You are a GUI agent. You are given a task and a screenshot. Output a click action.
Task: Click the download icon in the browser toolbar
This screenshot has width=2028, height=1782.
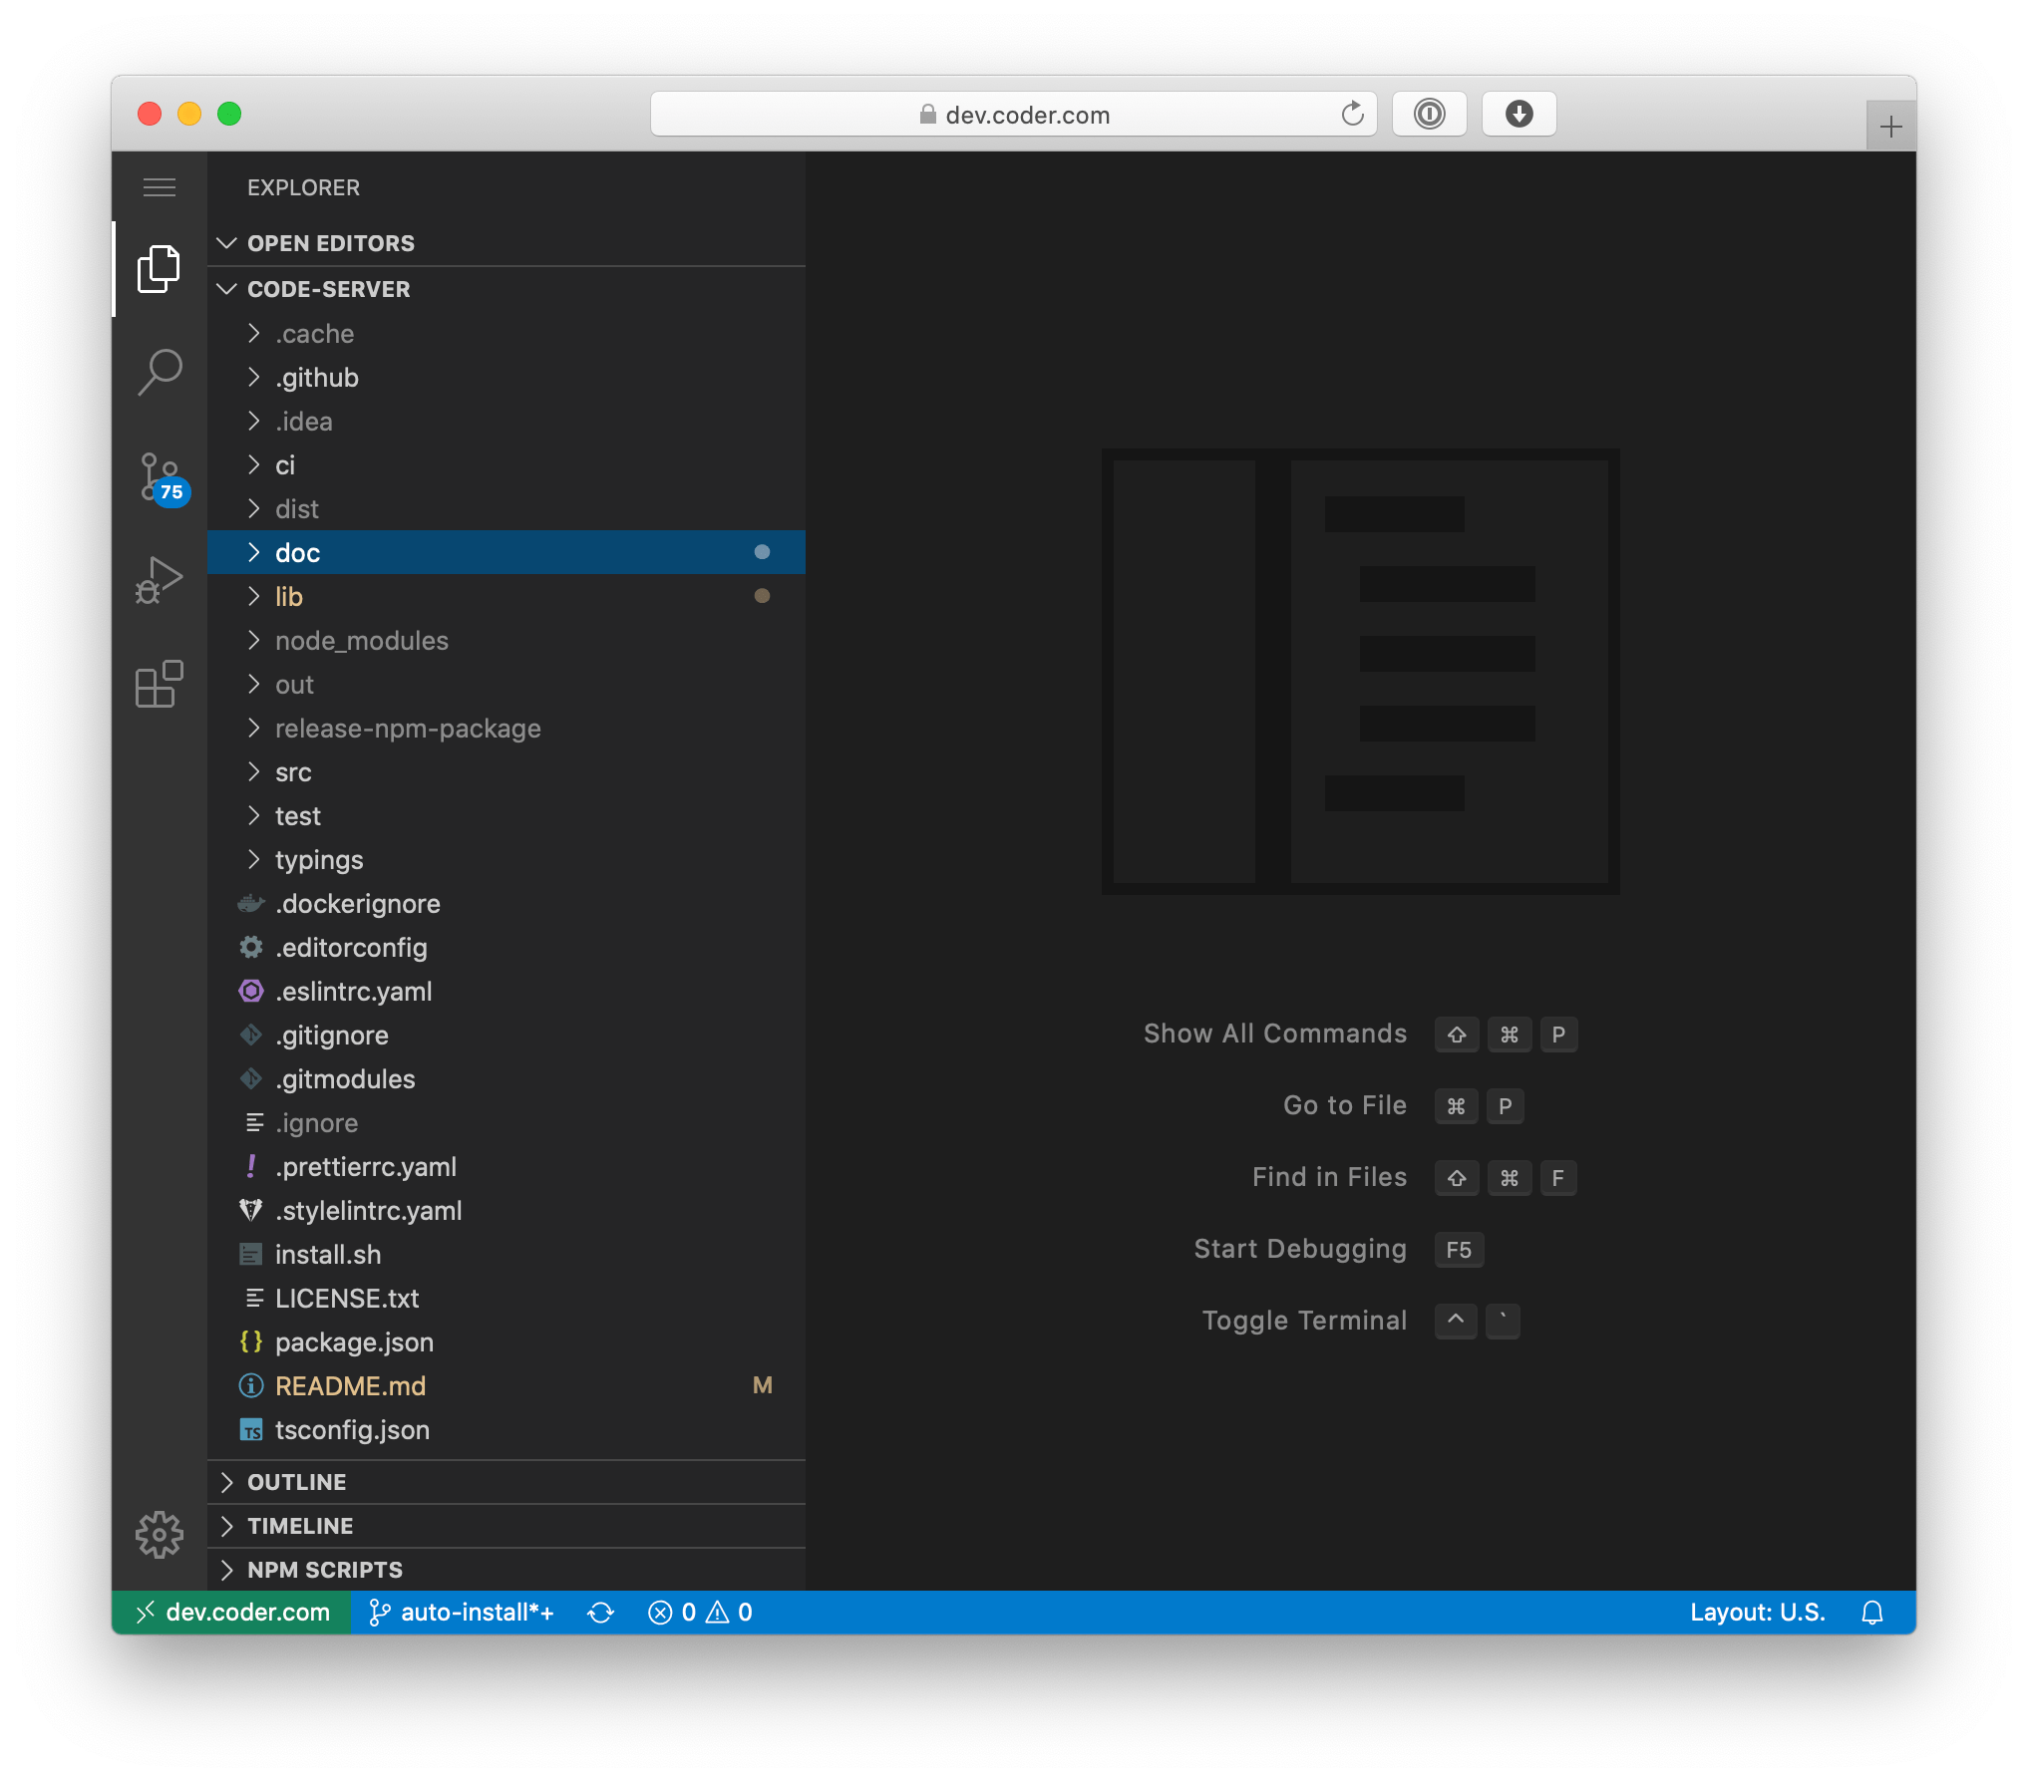1519,114
